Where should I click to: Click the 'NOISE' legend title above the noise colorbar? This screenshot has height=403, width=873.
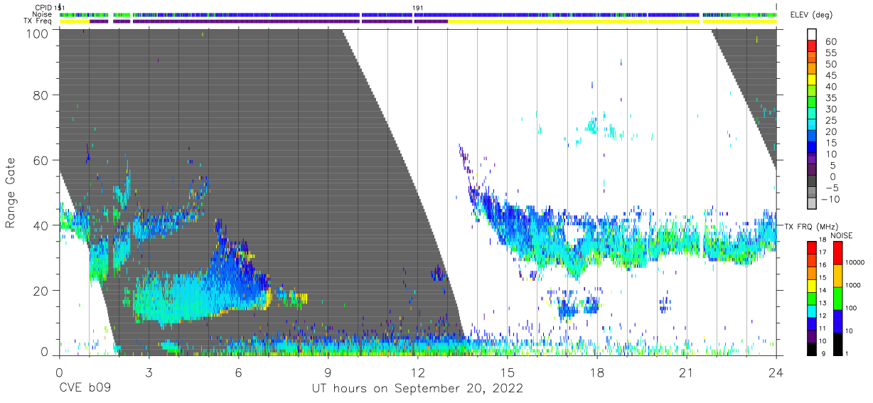pyautogui.click(x=842, y=235)
